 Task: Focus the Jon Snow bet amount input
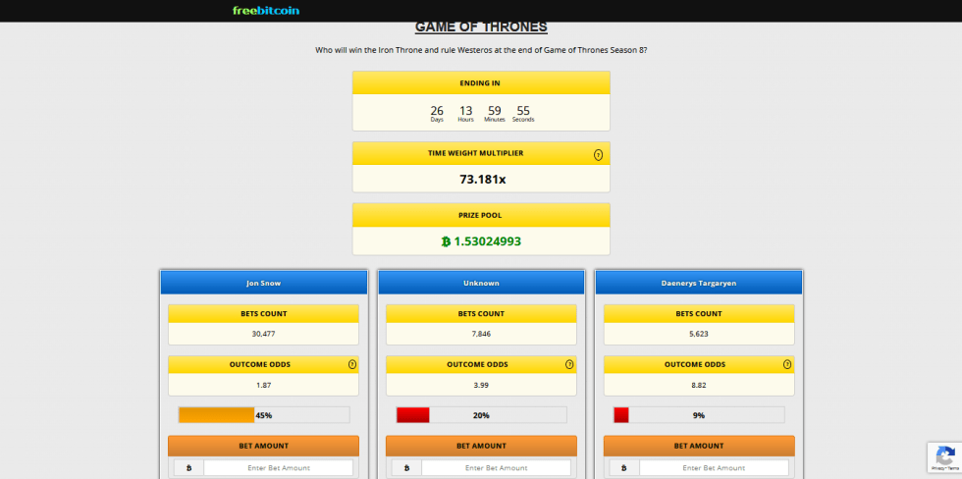click(278, 468)
